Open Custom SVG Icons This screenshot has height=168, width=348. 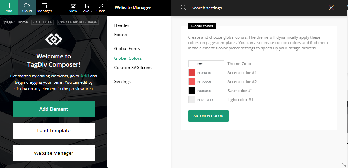133,68
